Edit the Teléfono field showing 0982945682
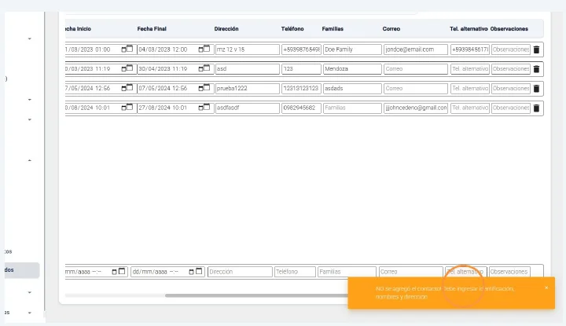This screenshot has width=566, height=326. (301, 108)
